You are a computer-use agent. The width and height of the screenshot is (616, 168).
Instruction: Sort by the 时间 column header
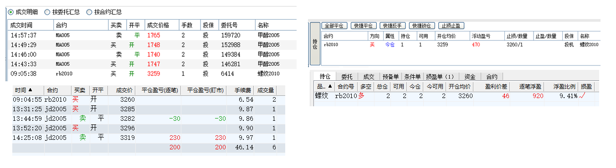(28, 90)
